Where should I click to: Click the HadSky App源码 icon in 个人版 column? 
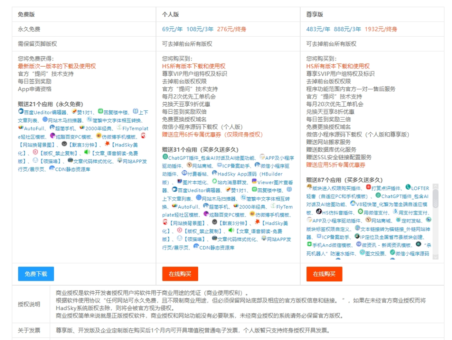[x=215, y=173]
